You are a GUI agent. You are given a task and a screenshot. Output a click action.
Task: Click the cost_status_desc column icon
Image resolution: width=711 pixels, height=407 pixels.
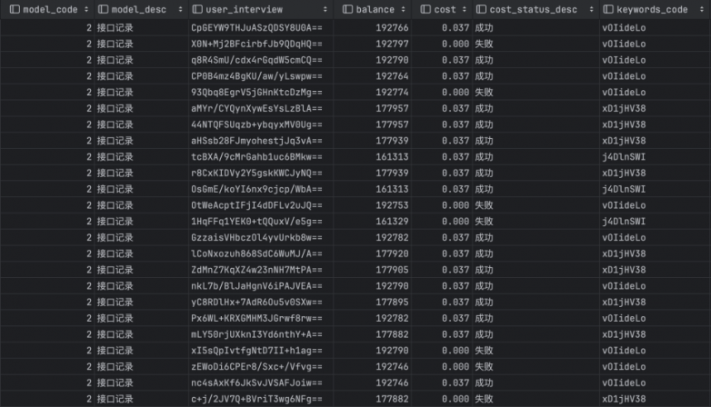[482, 10]
